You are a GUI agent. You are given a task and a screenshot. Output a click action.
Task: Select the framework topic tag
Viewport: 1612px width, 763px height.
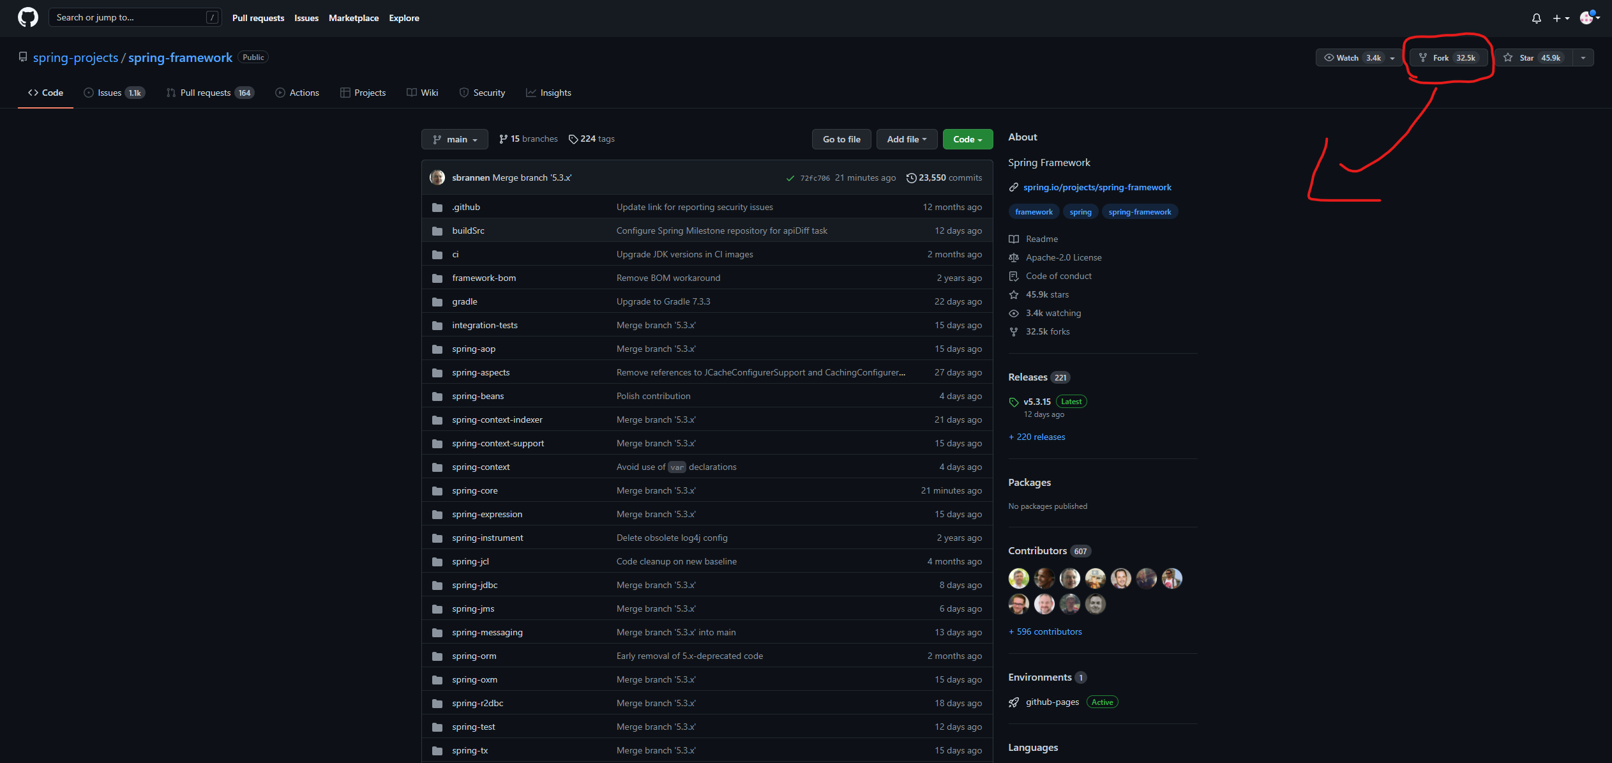1034,212
